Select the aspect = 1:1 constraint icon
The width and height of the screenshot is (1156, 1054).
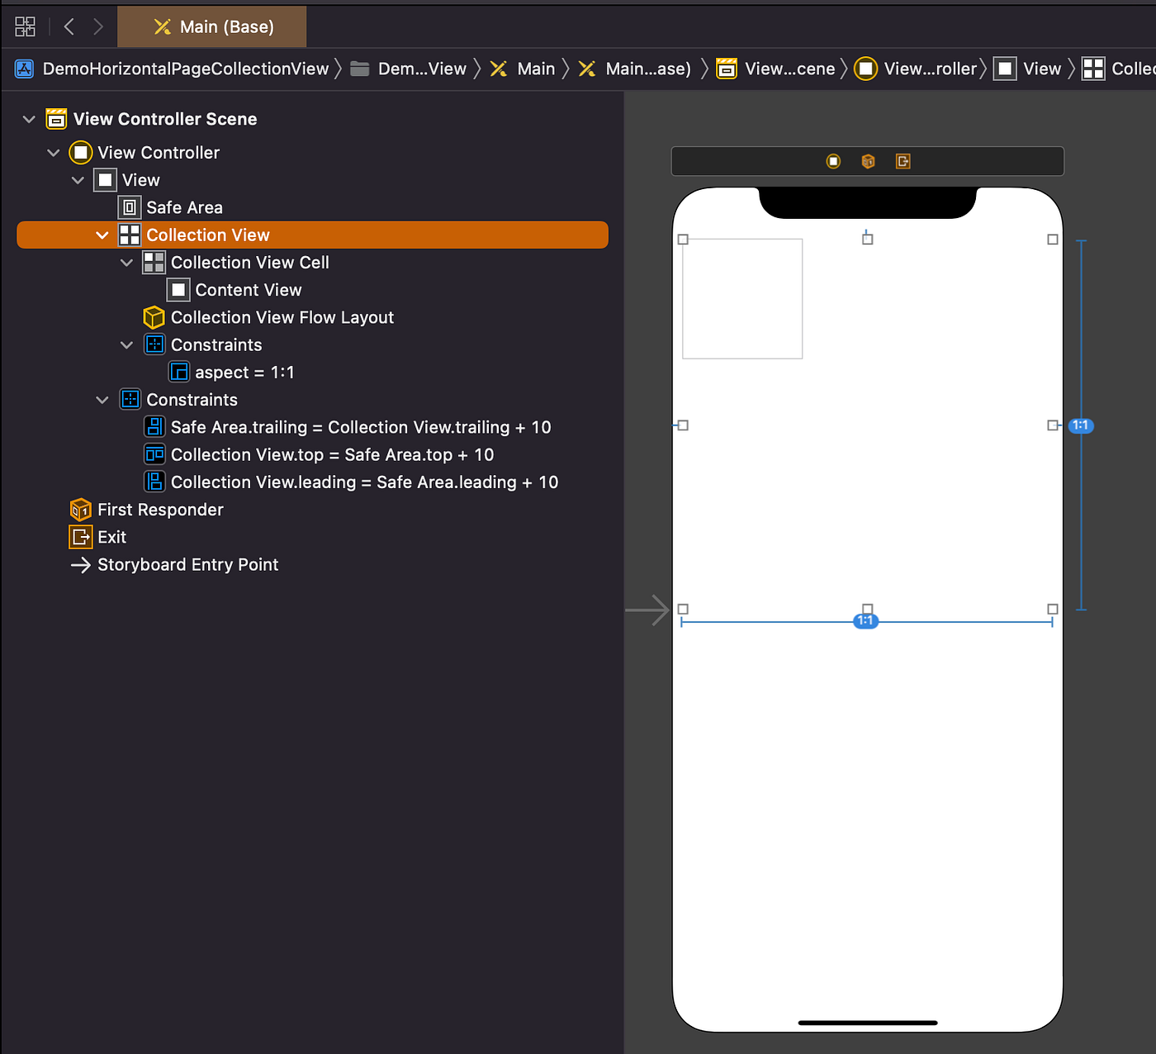coord(179,372)
